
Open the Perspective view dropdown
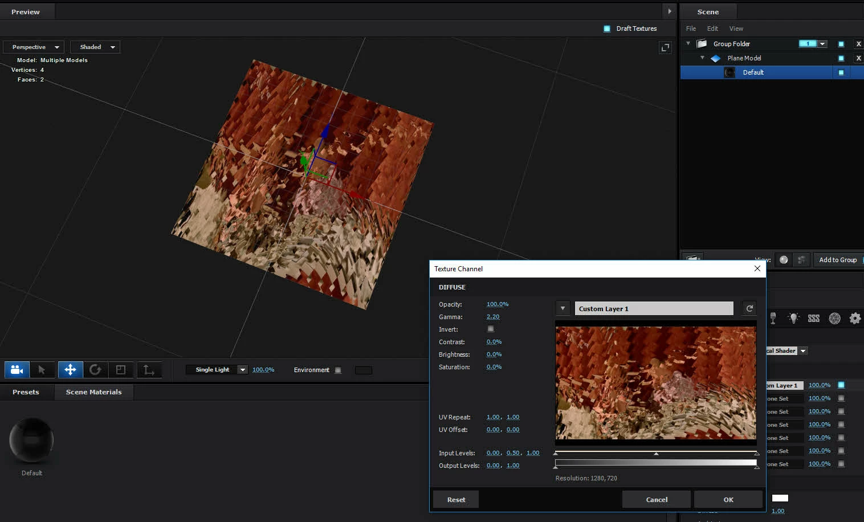[34, 47]
